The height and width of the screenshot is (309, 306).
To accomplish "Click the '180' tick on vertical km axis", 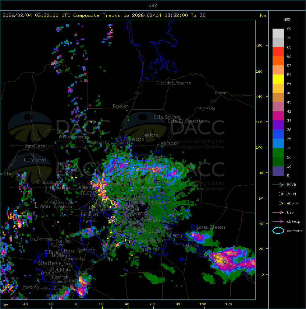I will click(259, 46).
